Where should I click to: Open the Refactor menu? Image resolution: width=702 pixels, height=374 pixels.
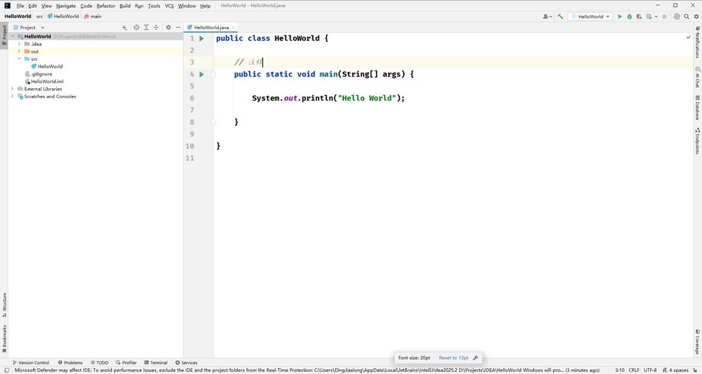click(106, 6)
